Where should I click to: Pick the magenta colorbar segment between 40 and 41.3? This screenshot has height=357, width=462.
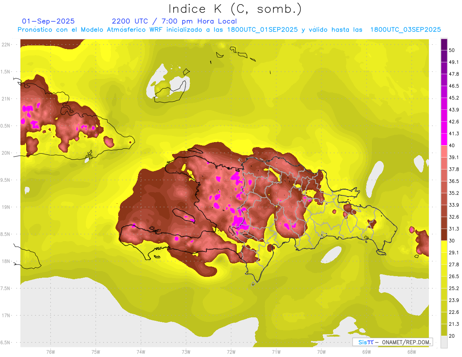444,139
